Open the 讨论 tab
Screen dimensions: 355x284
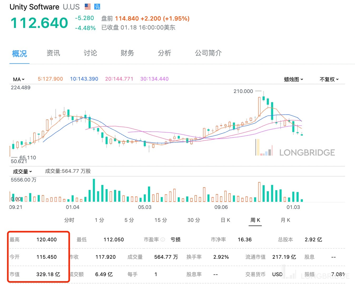[90, 53]
